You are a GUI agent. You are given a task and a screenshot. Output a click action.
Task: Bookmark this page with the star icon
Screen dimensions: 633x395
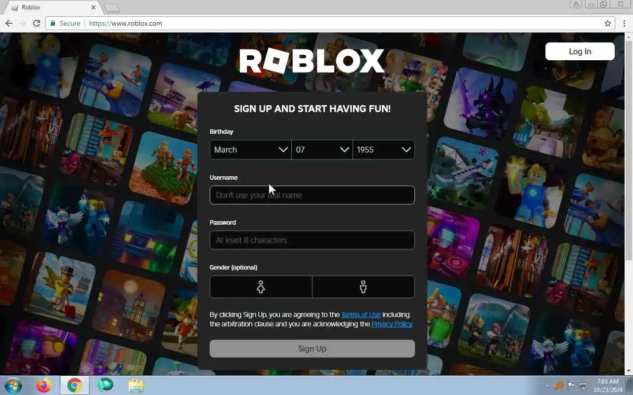point(608,23)
